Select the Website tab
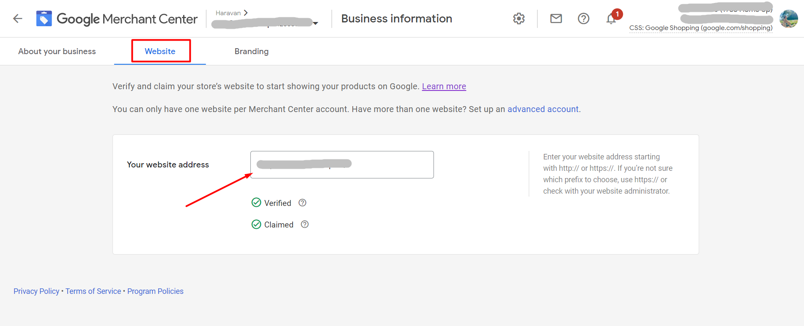Image resolution: width=804 pixels, height=326 pixels. tap(160, 51)
